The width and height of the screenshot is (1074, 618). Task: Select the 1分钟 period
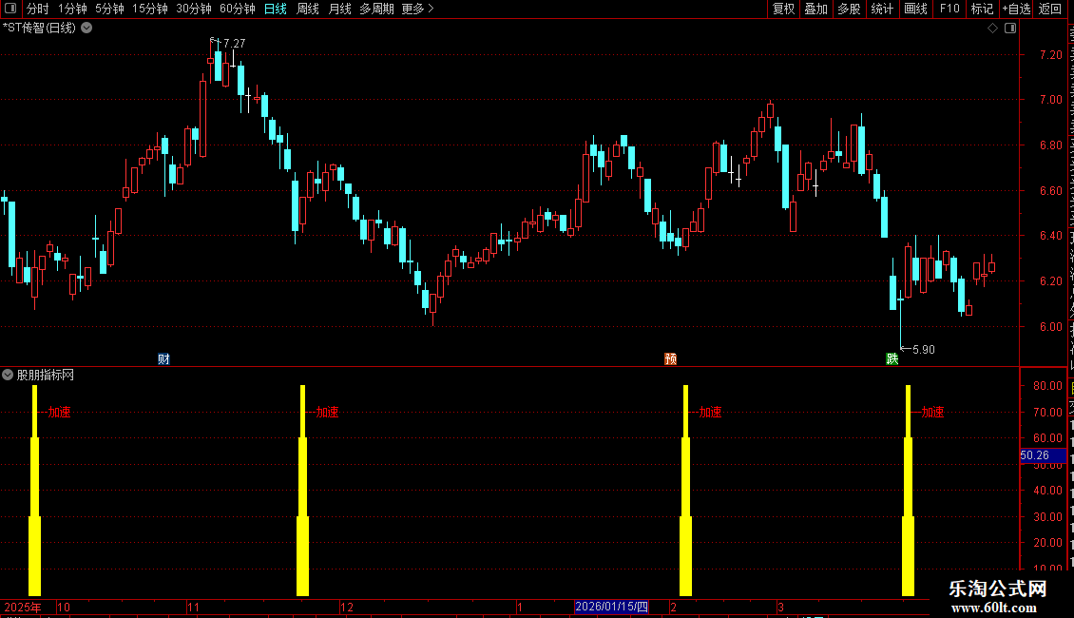pos(72,9)
